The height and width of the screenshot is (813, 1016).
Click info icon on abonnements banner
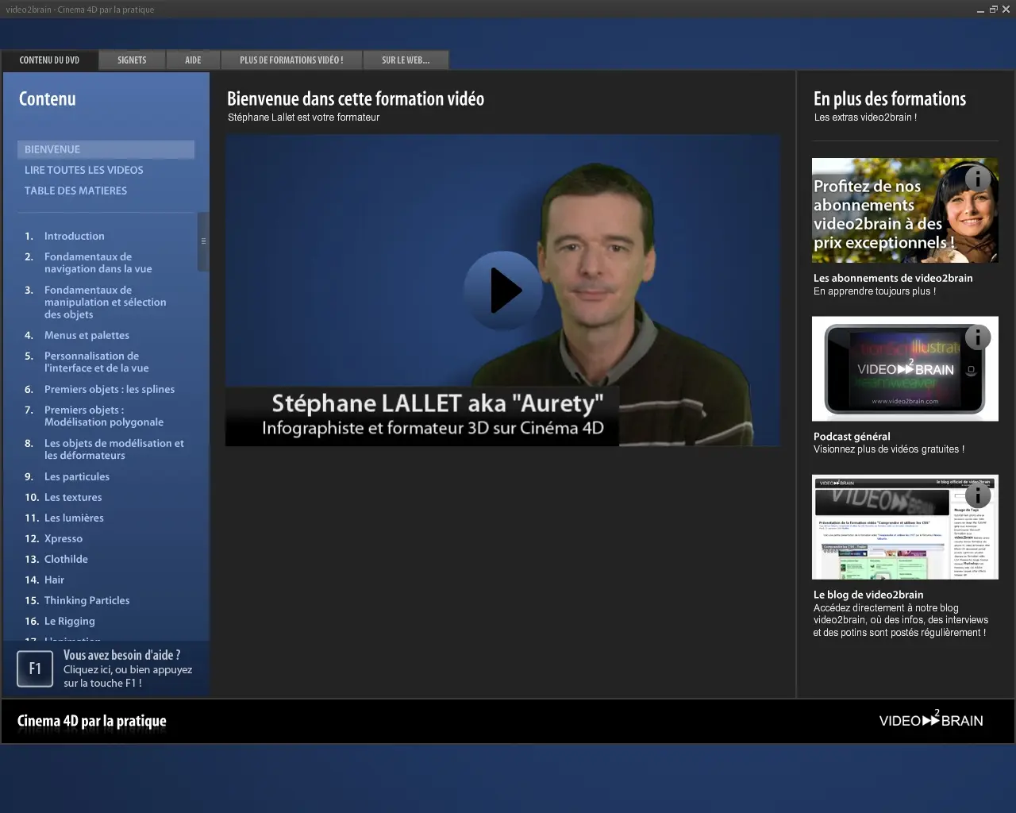tap(977, 178)
